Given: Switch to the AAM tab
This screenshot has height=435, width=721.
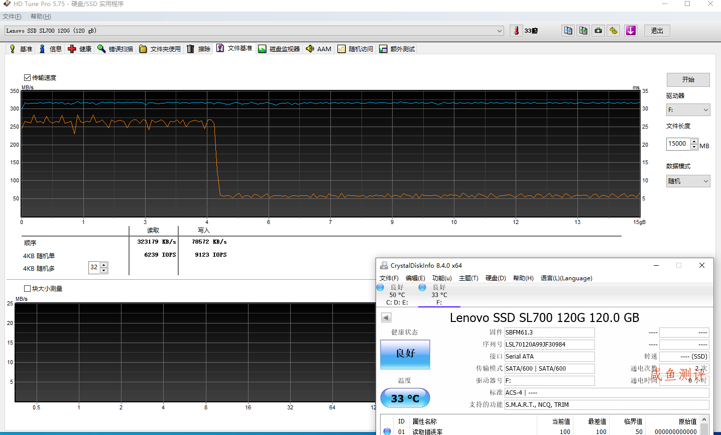Looking at the screenshot, I should click(x=319, y=49).
